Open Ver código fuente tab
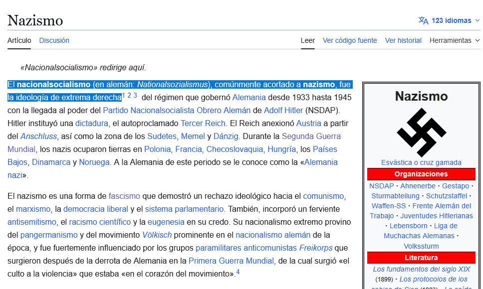This screenshot has height=289, width=483. coord(350,40)
